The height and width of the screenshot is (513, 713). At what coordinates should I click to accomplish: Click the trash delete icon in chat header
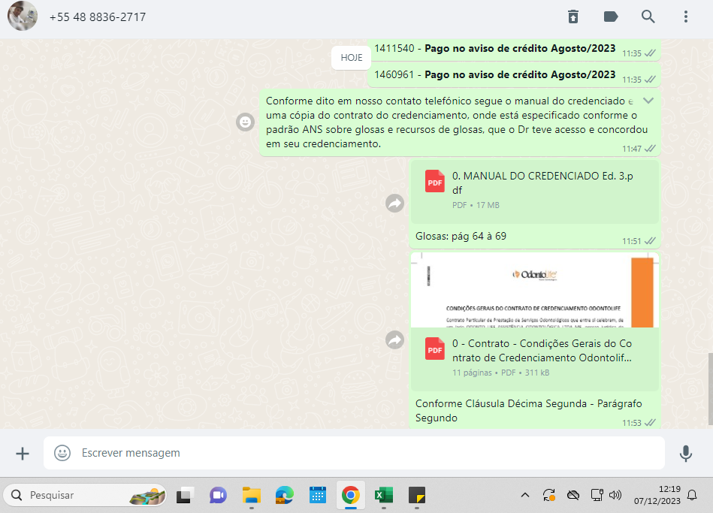(573, 17)
